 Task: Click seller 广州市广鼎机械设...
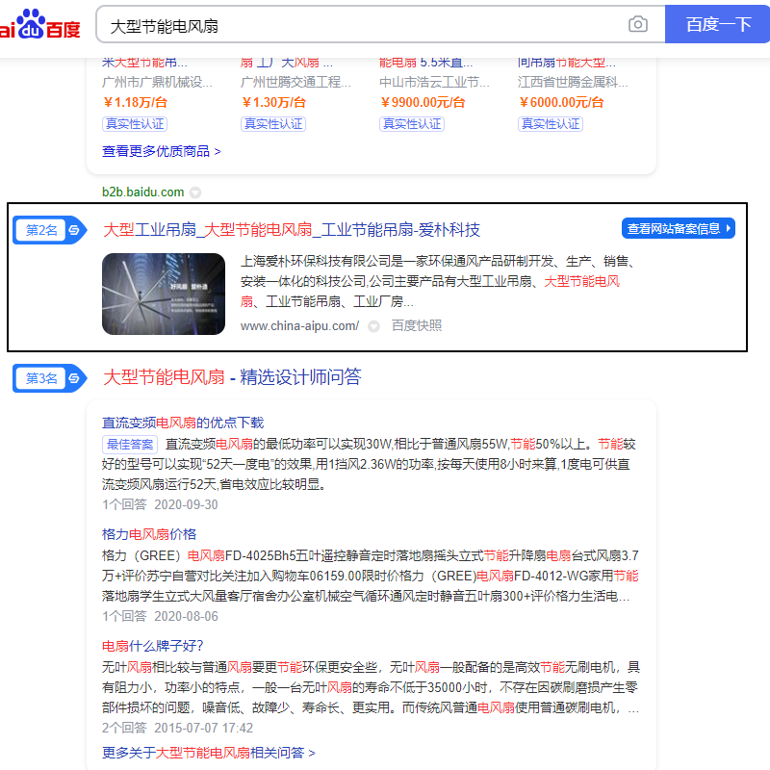pyautogui.click(x=157, y=82)
